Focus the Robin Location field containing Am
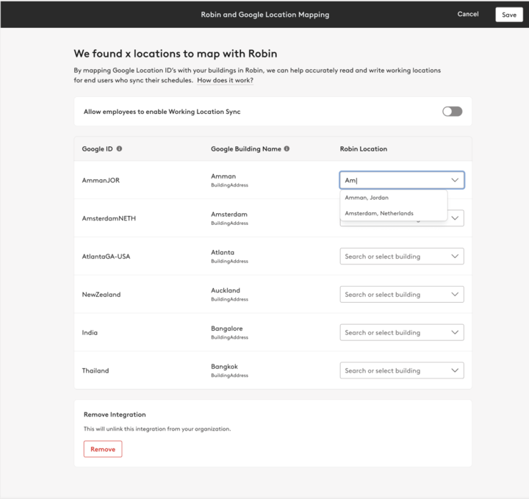Viewport: 529px width, 499px height. [x=393, y=180]
